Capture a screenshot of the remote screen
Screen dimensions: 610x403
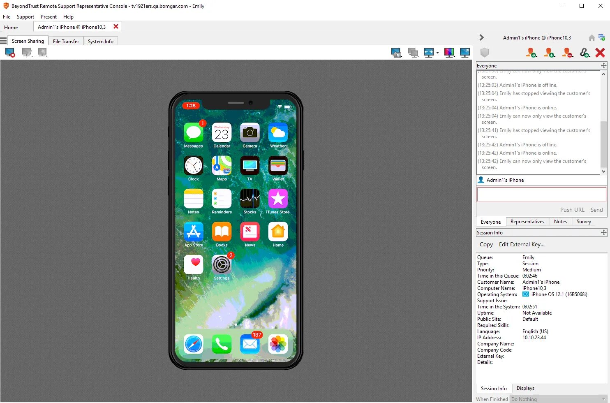396,53
